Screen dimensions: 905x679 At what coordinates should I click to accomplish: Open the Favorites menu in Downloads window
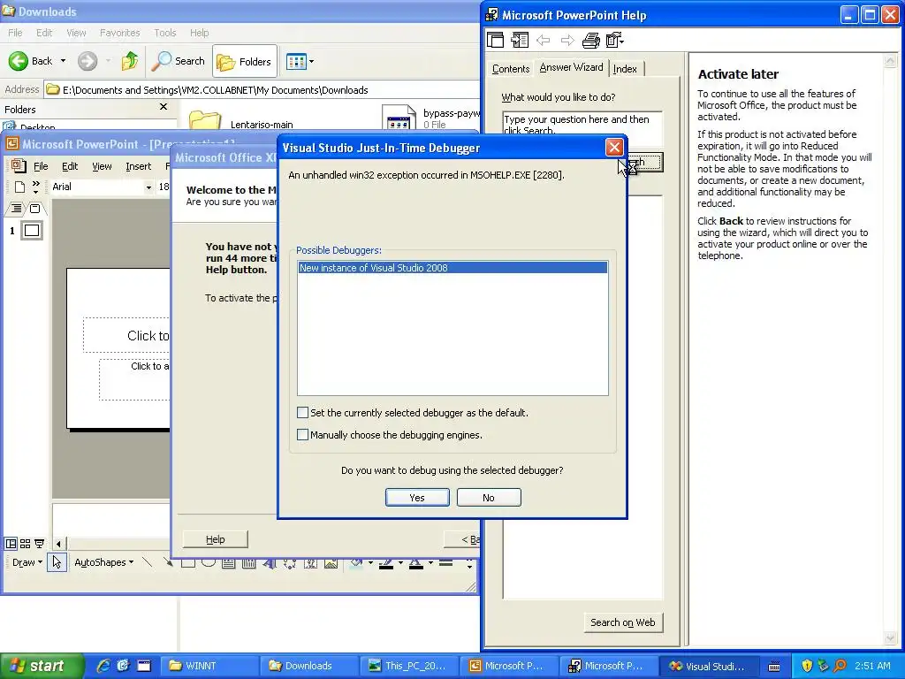click(x=119, y=33)
